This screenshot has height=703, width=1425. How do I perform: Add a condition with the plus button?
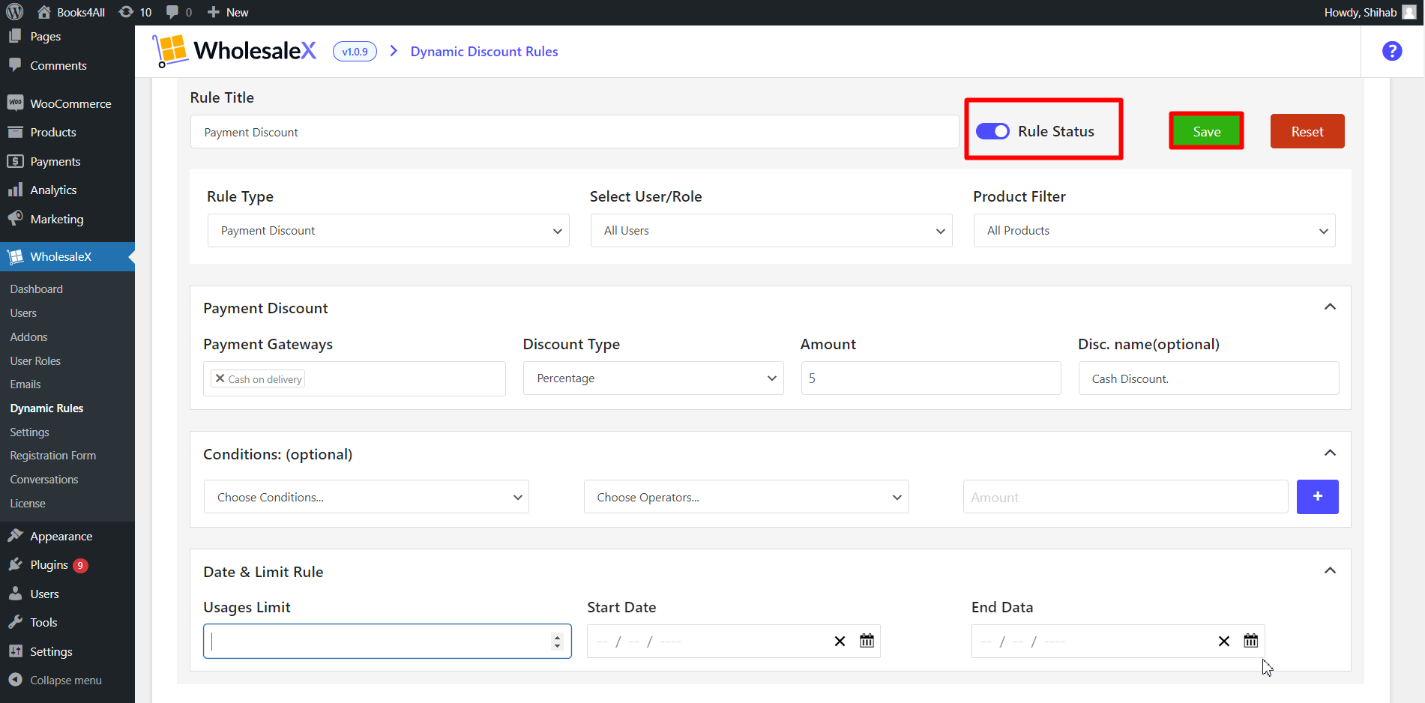click(x=1317, y=497)
